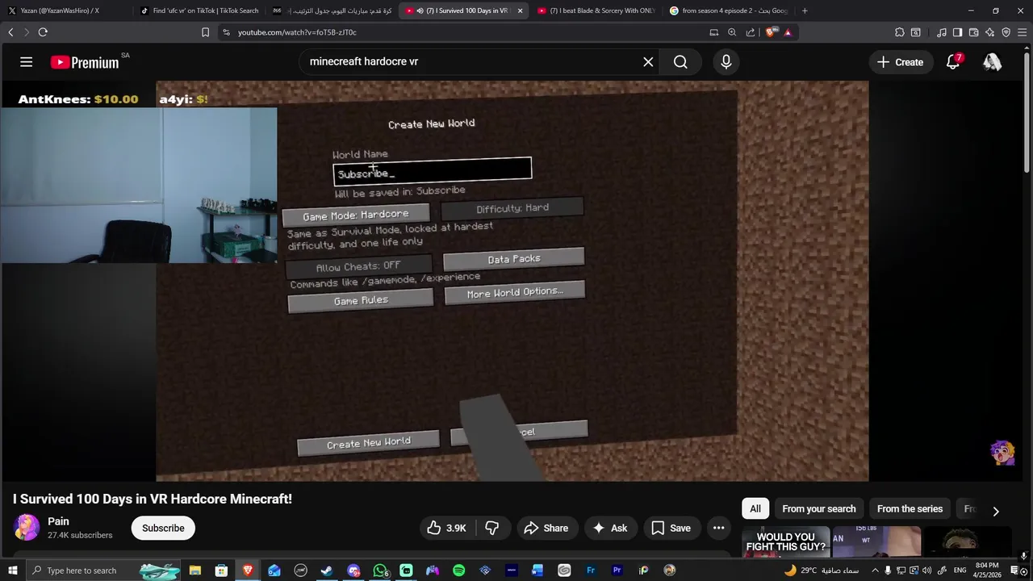The width and height of the screenshot is (1033, 581).
Task: Open Leo AI sparkle icon
Action: 990,32
